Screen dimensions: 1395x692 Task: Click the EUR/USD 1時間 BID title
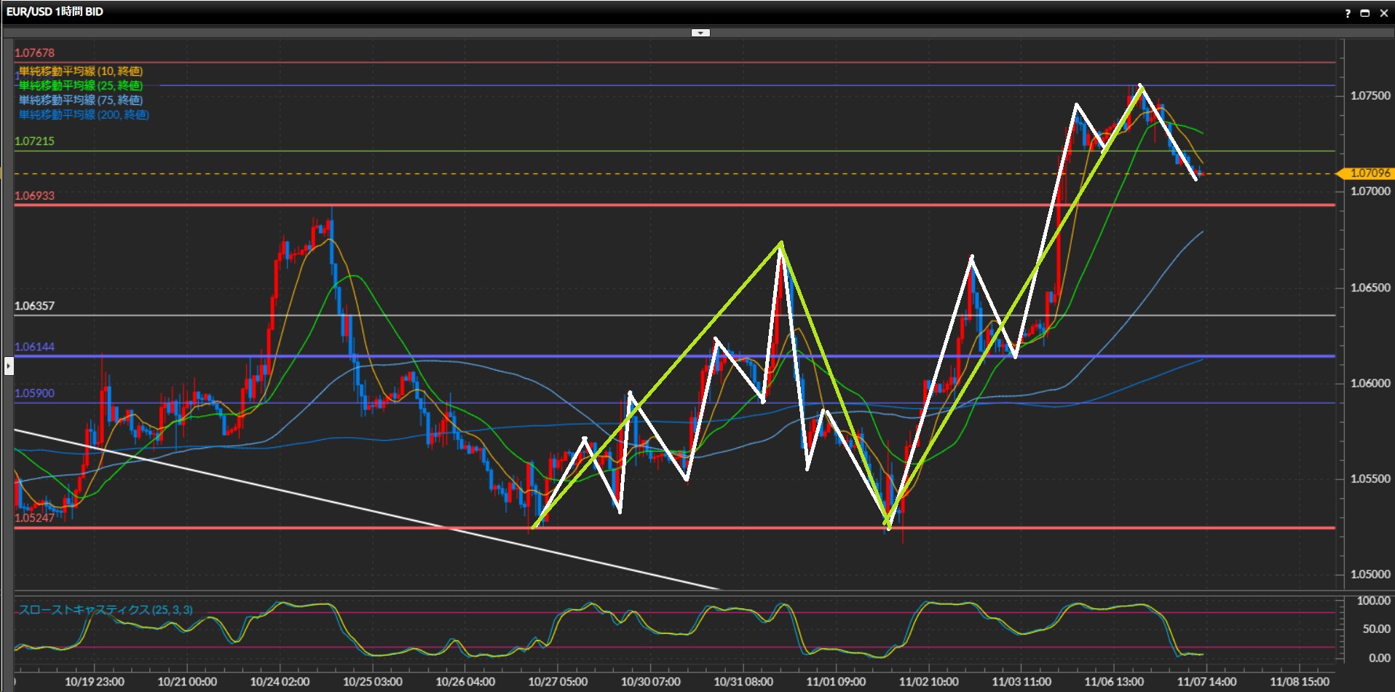coord(55,12)
